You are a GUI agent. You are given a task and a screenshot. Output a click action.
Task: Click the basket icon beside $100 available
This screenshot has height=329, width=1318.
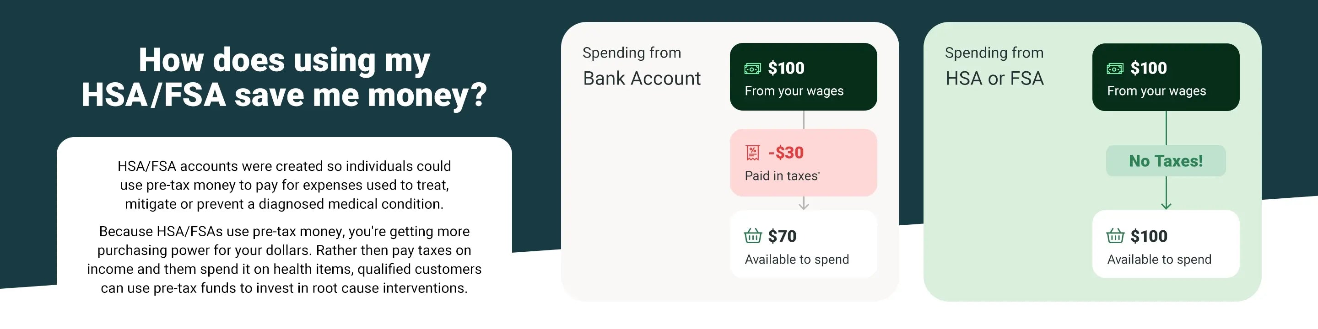point(1115,236)
